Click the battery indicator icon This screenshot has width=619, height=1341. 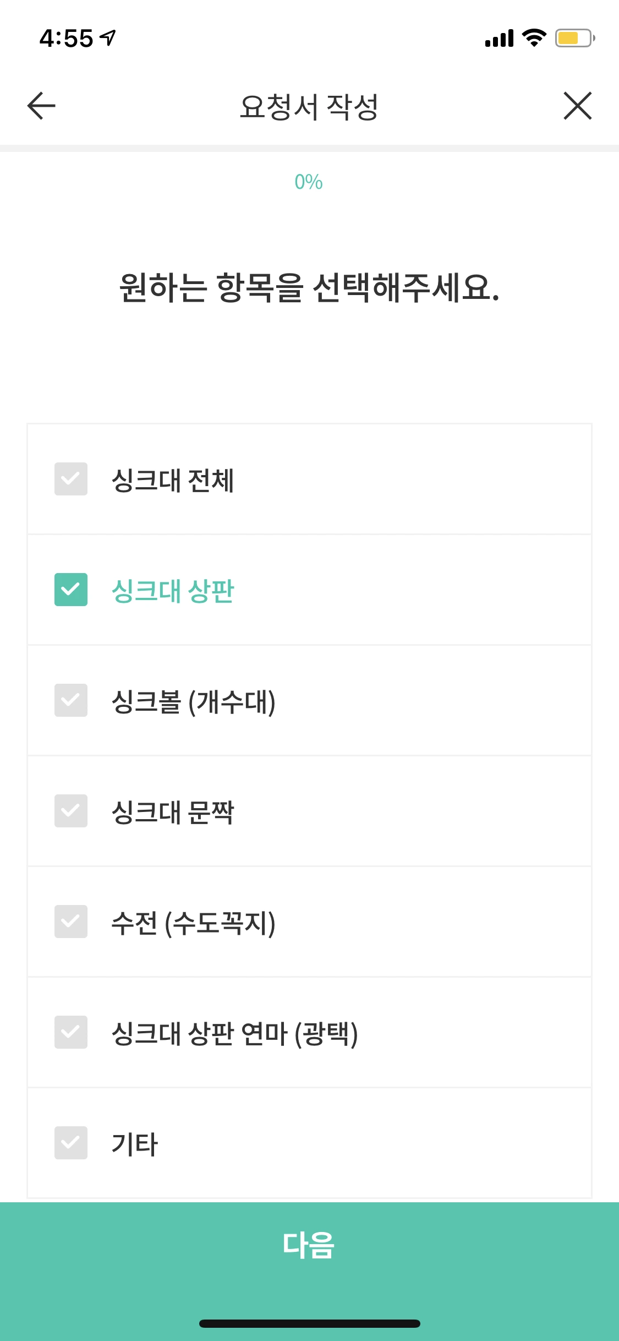(x=572, y=37)
